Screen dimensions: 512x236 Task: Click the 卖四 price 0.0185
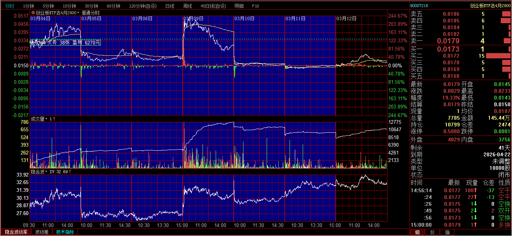click(x=451, y=21)
